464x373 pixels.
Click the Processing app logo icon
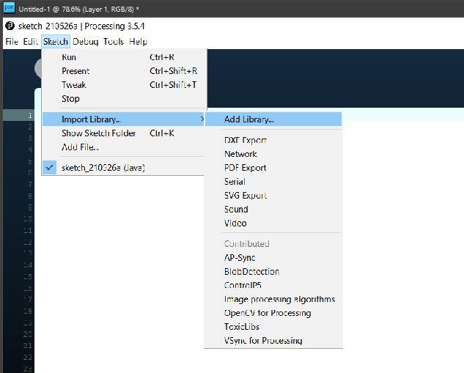[10, 26]
